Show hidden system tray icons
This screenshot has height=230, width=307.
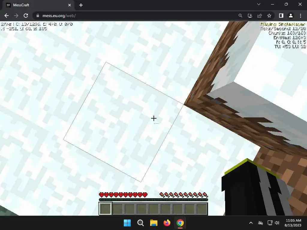(251, 223)
